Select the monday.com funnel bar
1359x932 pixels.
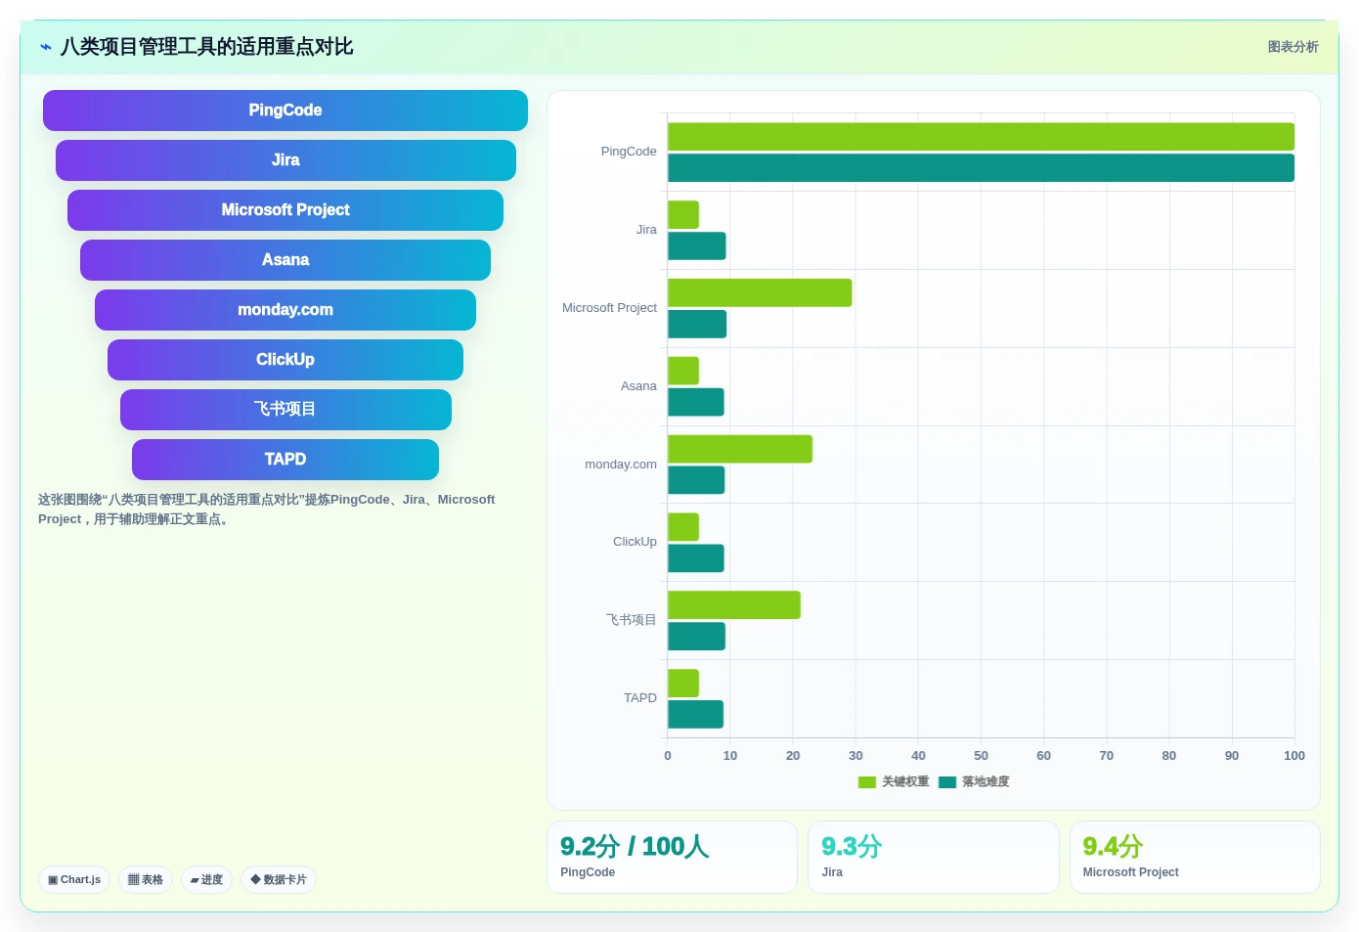coord(285,310)
